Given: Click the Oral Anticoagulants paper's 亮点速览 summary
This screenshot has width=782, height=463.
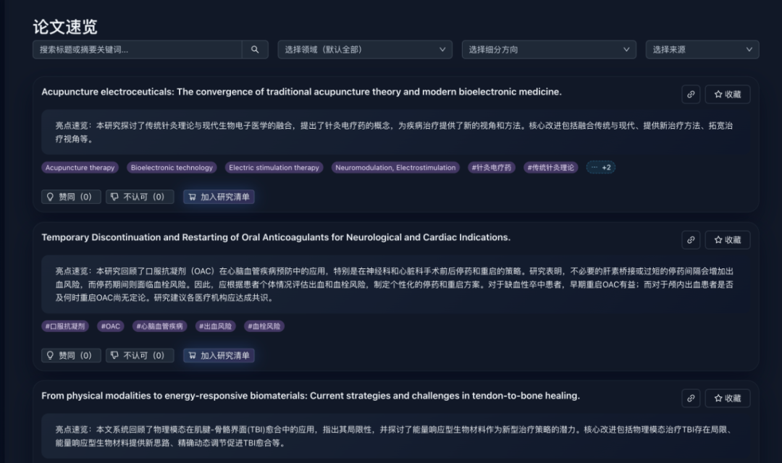Looking at the screenshot, I should tap(395, 284).
